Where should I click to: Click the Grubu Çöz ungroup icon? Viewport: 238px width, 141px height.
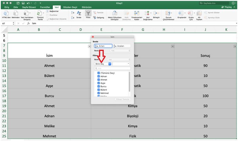point(190,13)
